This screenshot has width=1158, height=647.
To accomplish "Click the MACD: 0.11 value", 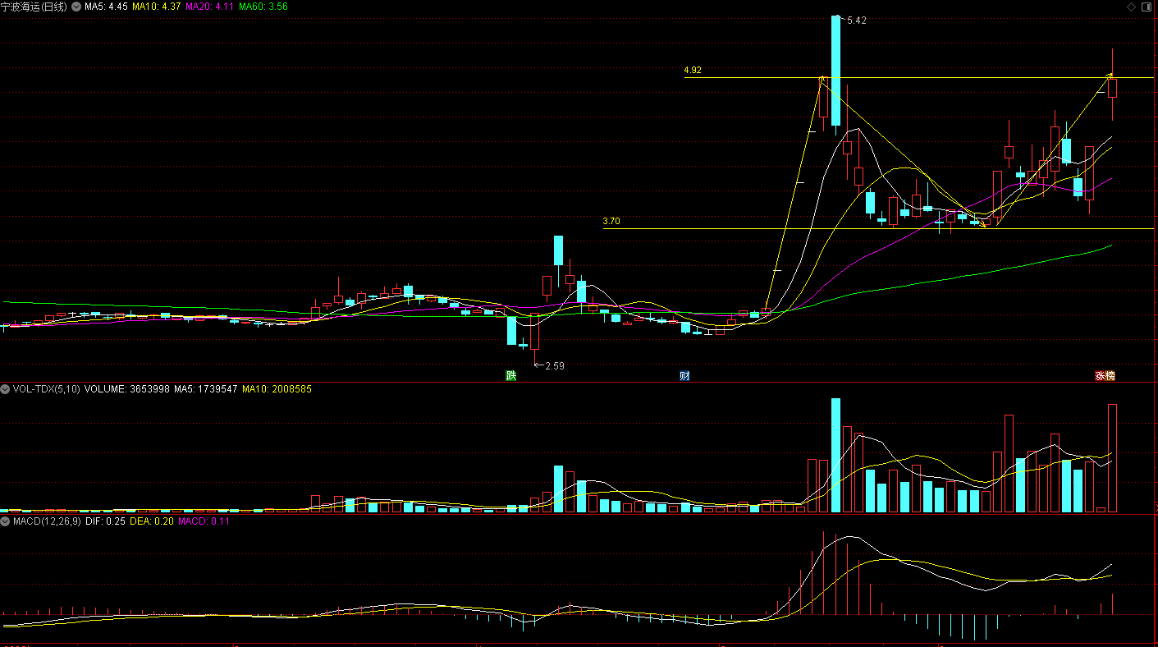I will click(204, 521).
